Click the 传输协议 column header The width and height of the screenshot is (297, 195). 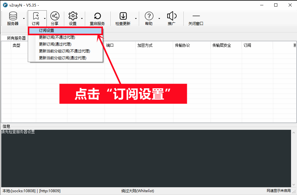click(x=183, y=46)
